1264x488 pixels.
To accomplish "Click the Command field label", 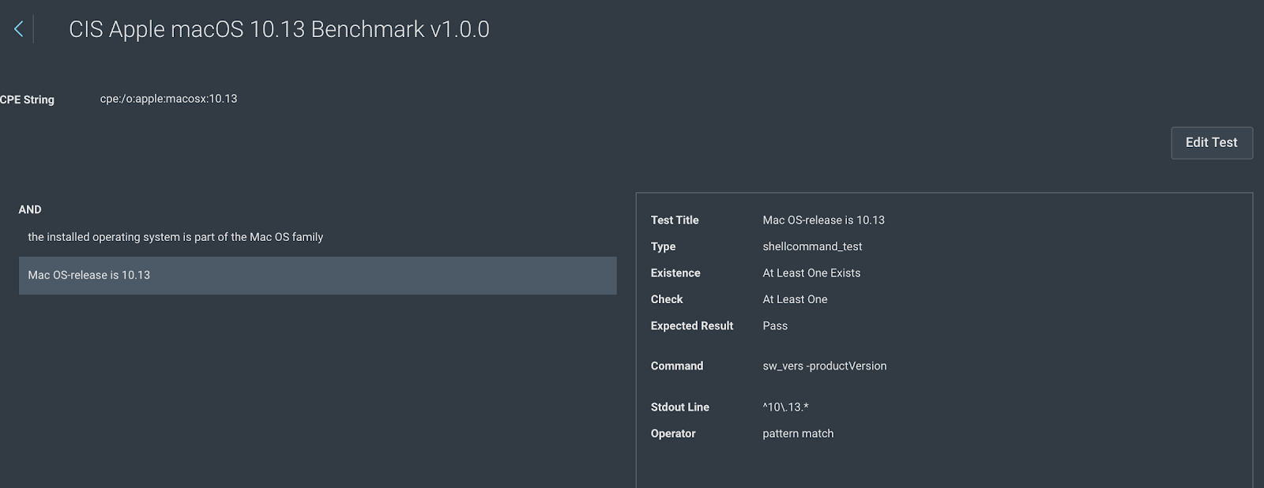I will (x=676, y=366).
